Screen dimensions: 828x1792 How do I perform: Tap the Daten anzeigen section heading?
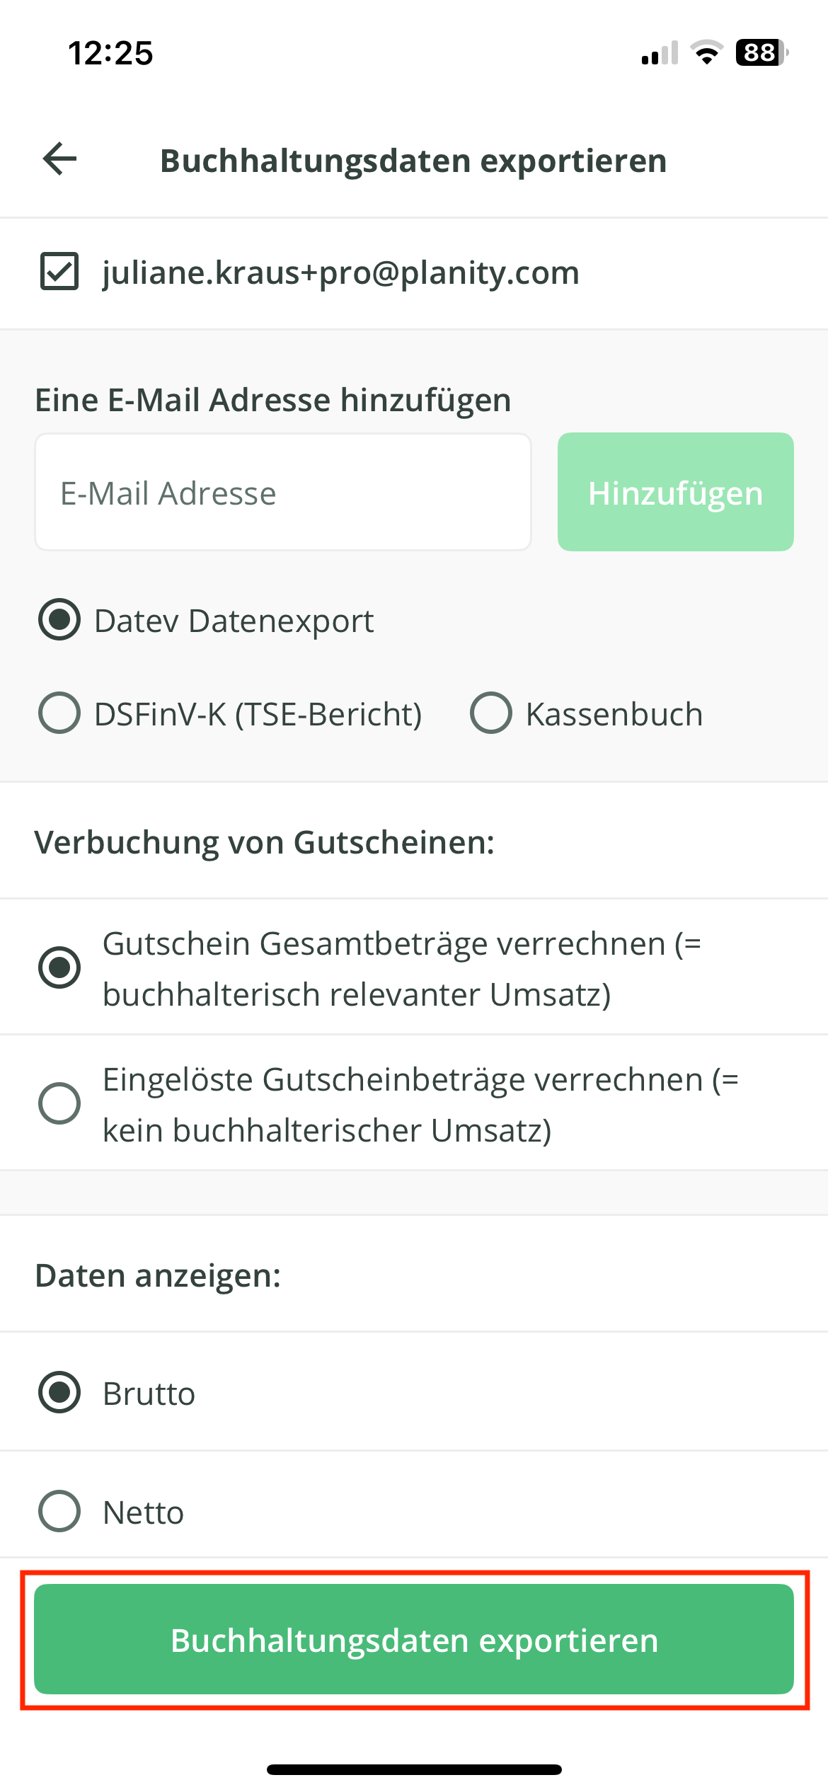[x=158, y=1275]
